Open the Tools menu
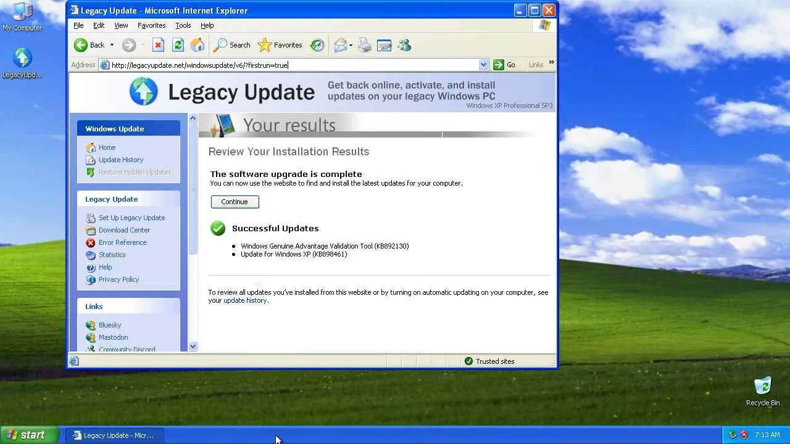 pos(183,25)
